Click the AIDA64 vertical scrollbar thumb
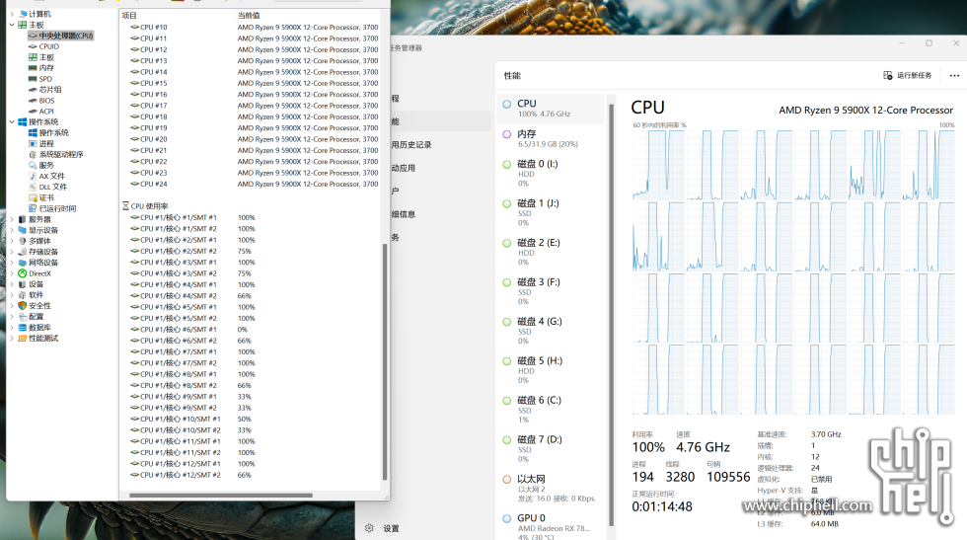 [385, 361]
